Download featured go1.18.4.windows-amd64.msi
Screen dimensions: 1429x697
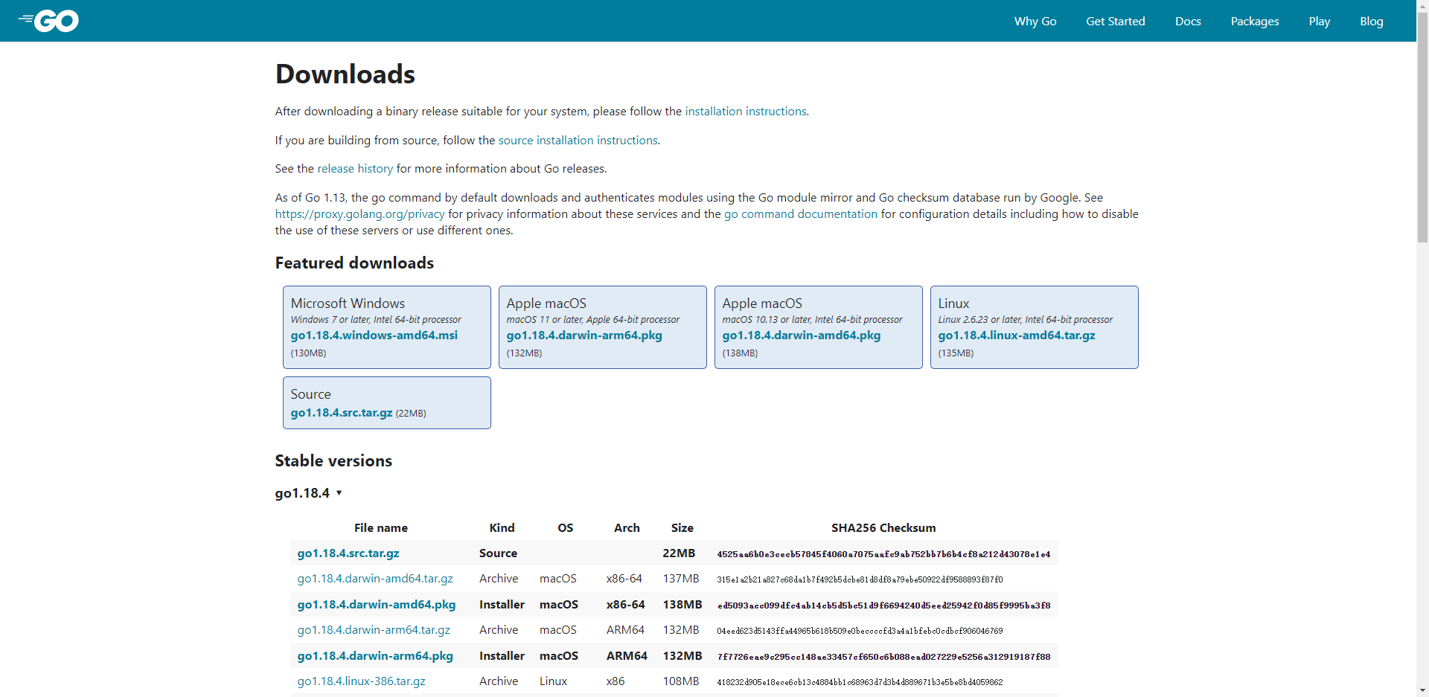tap(374, 335)
